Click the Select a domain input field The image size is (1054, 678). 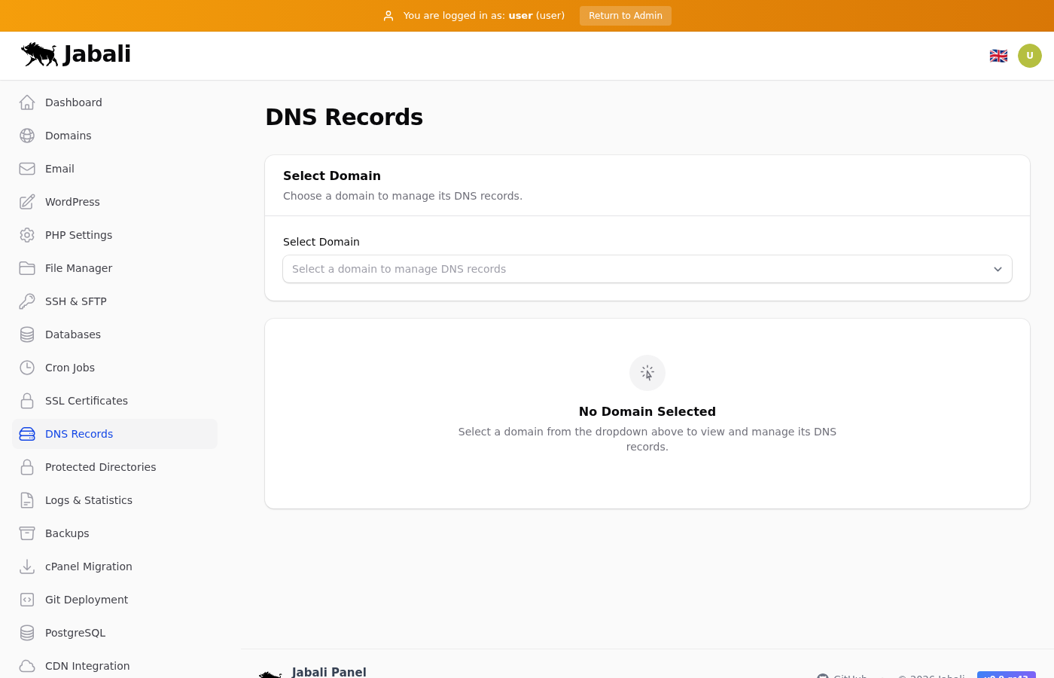[x=632, y=269]
